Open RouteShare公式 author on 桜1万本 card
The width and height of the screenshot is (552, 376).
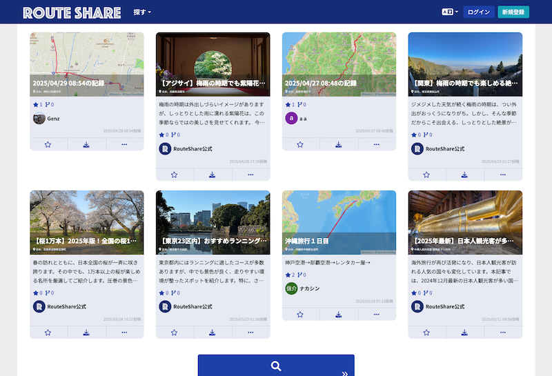click(x=59, y=306)
